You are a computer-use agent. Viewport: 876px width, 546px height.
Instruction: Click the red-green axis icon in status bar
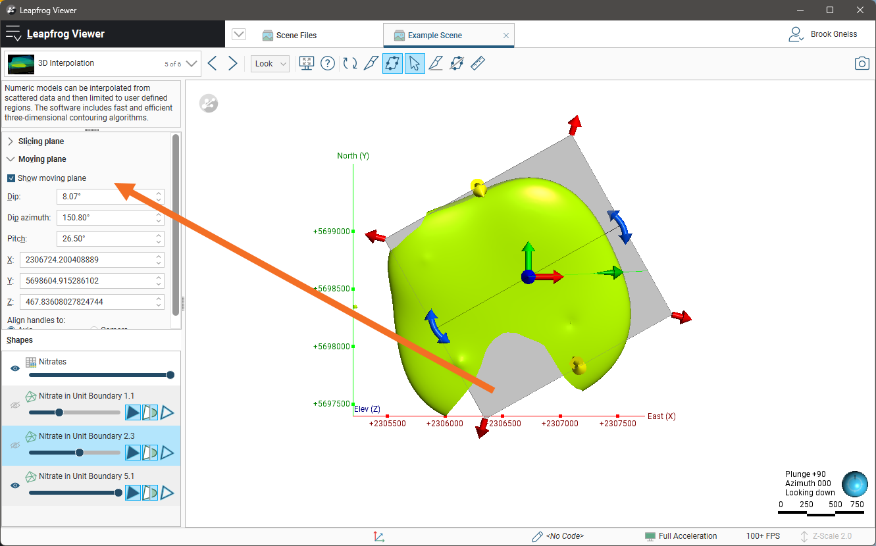(x=379, y=536)
